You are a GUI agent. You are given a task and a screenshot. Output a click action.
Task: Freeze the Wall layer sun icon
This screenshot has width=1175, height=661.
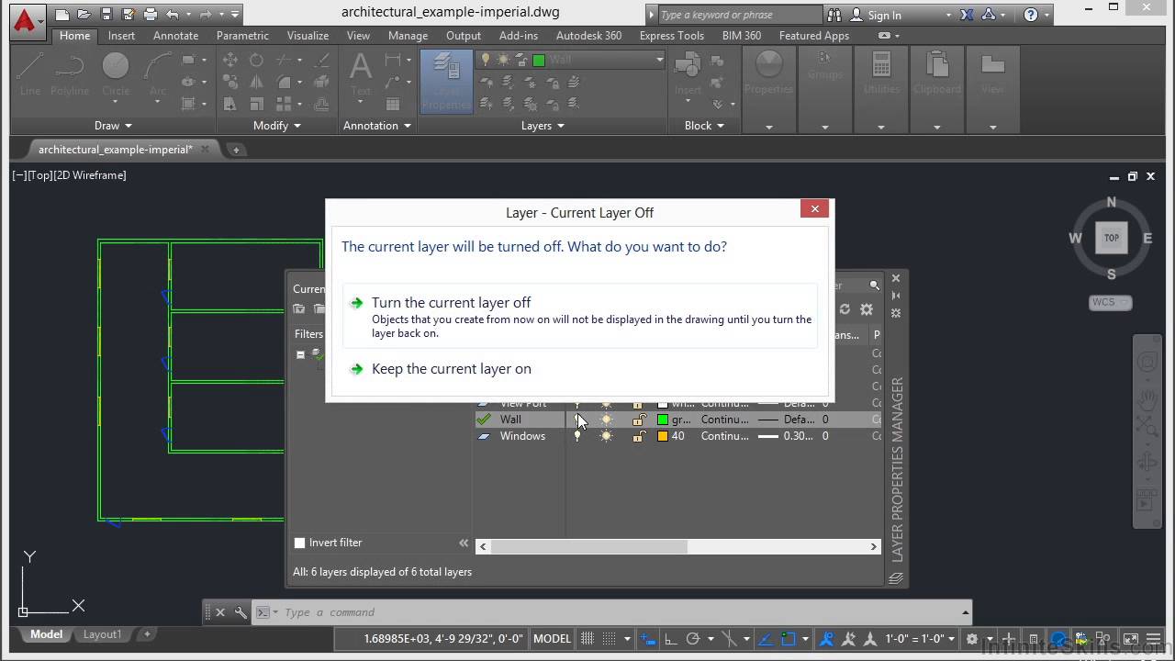point(606,420)
